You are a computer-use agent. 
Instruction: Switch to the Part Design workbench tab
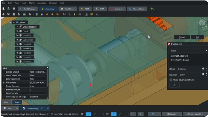[x=28, y=9]
